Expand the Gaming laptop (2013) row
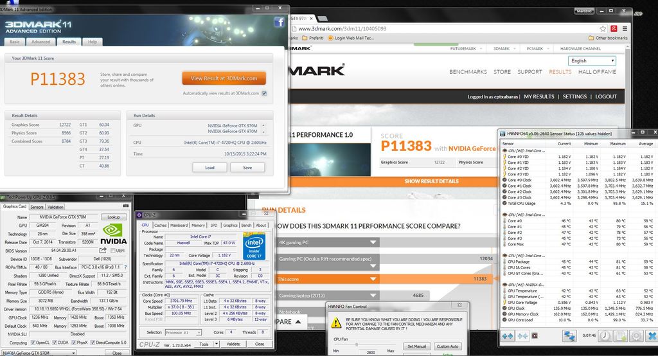 pos(373,295)
